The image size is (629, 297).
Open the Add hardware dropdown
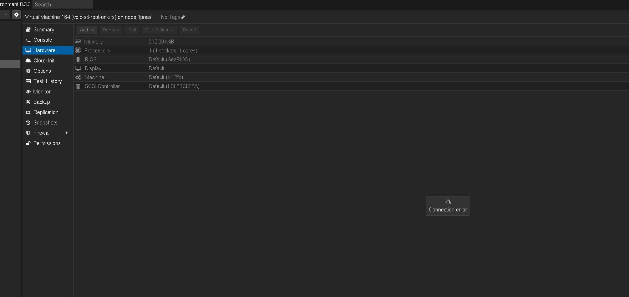click(87, 30)
